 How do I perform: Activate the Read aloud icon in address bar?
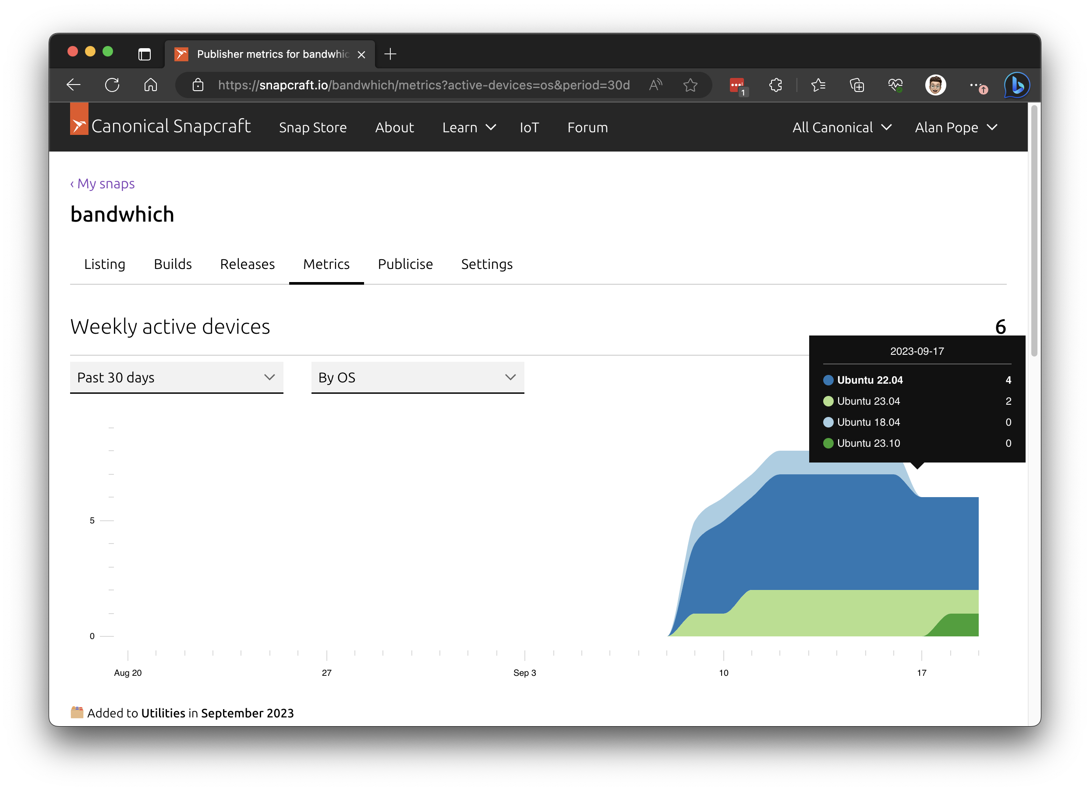655,85
